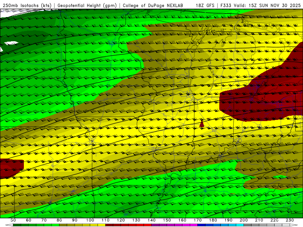Click the 60 value on the color scale
The width and height of the screenshot is (303, 227).
tap(28, 220)
